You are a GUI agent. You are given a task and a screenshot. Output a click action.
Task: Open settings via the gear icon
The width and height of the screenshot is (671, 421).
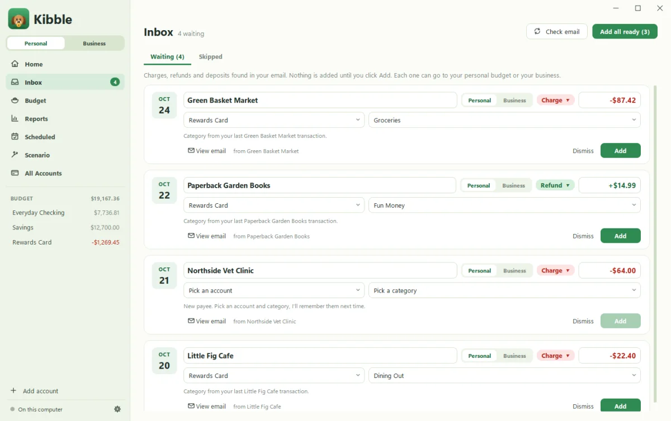point(117,409)
